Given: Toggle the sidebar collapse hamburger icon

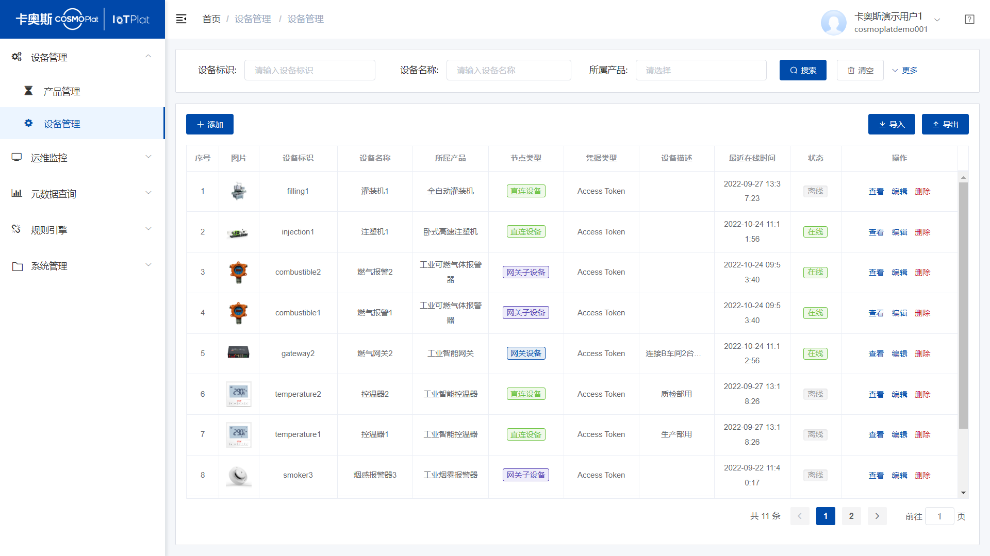Looking at the screenshot, I should (x=181, y=19).
